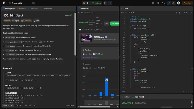Click the green Solution button
This screenshot has width=194, height=109.
[115, 23]
